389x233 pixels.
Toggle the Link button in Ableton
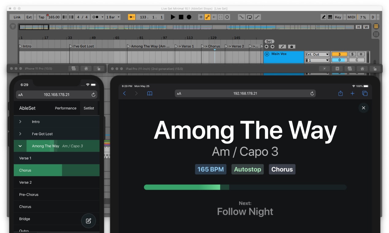tap(17, 17)
